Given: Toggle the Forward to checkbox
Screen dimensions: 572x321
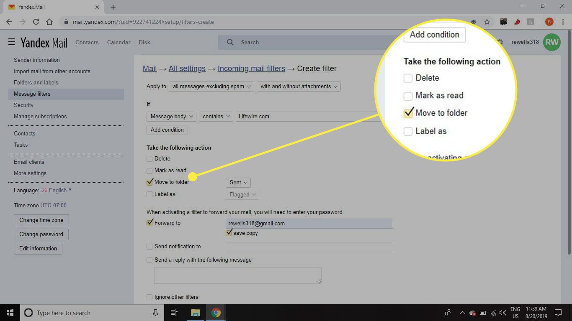Looking at the screenshot, I should pyautogui.click(x=149, y=223).
